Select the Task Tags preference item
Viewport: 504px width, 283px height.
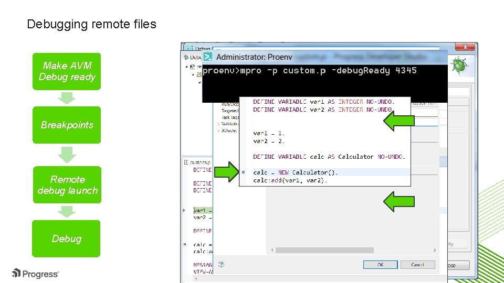(x=230, y=117)
